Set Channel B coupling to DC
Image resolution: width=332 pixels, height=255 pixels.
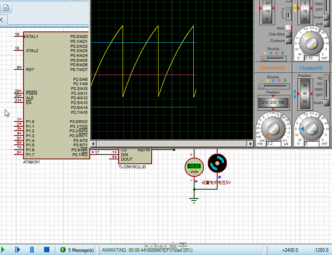tap(320, 84)
